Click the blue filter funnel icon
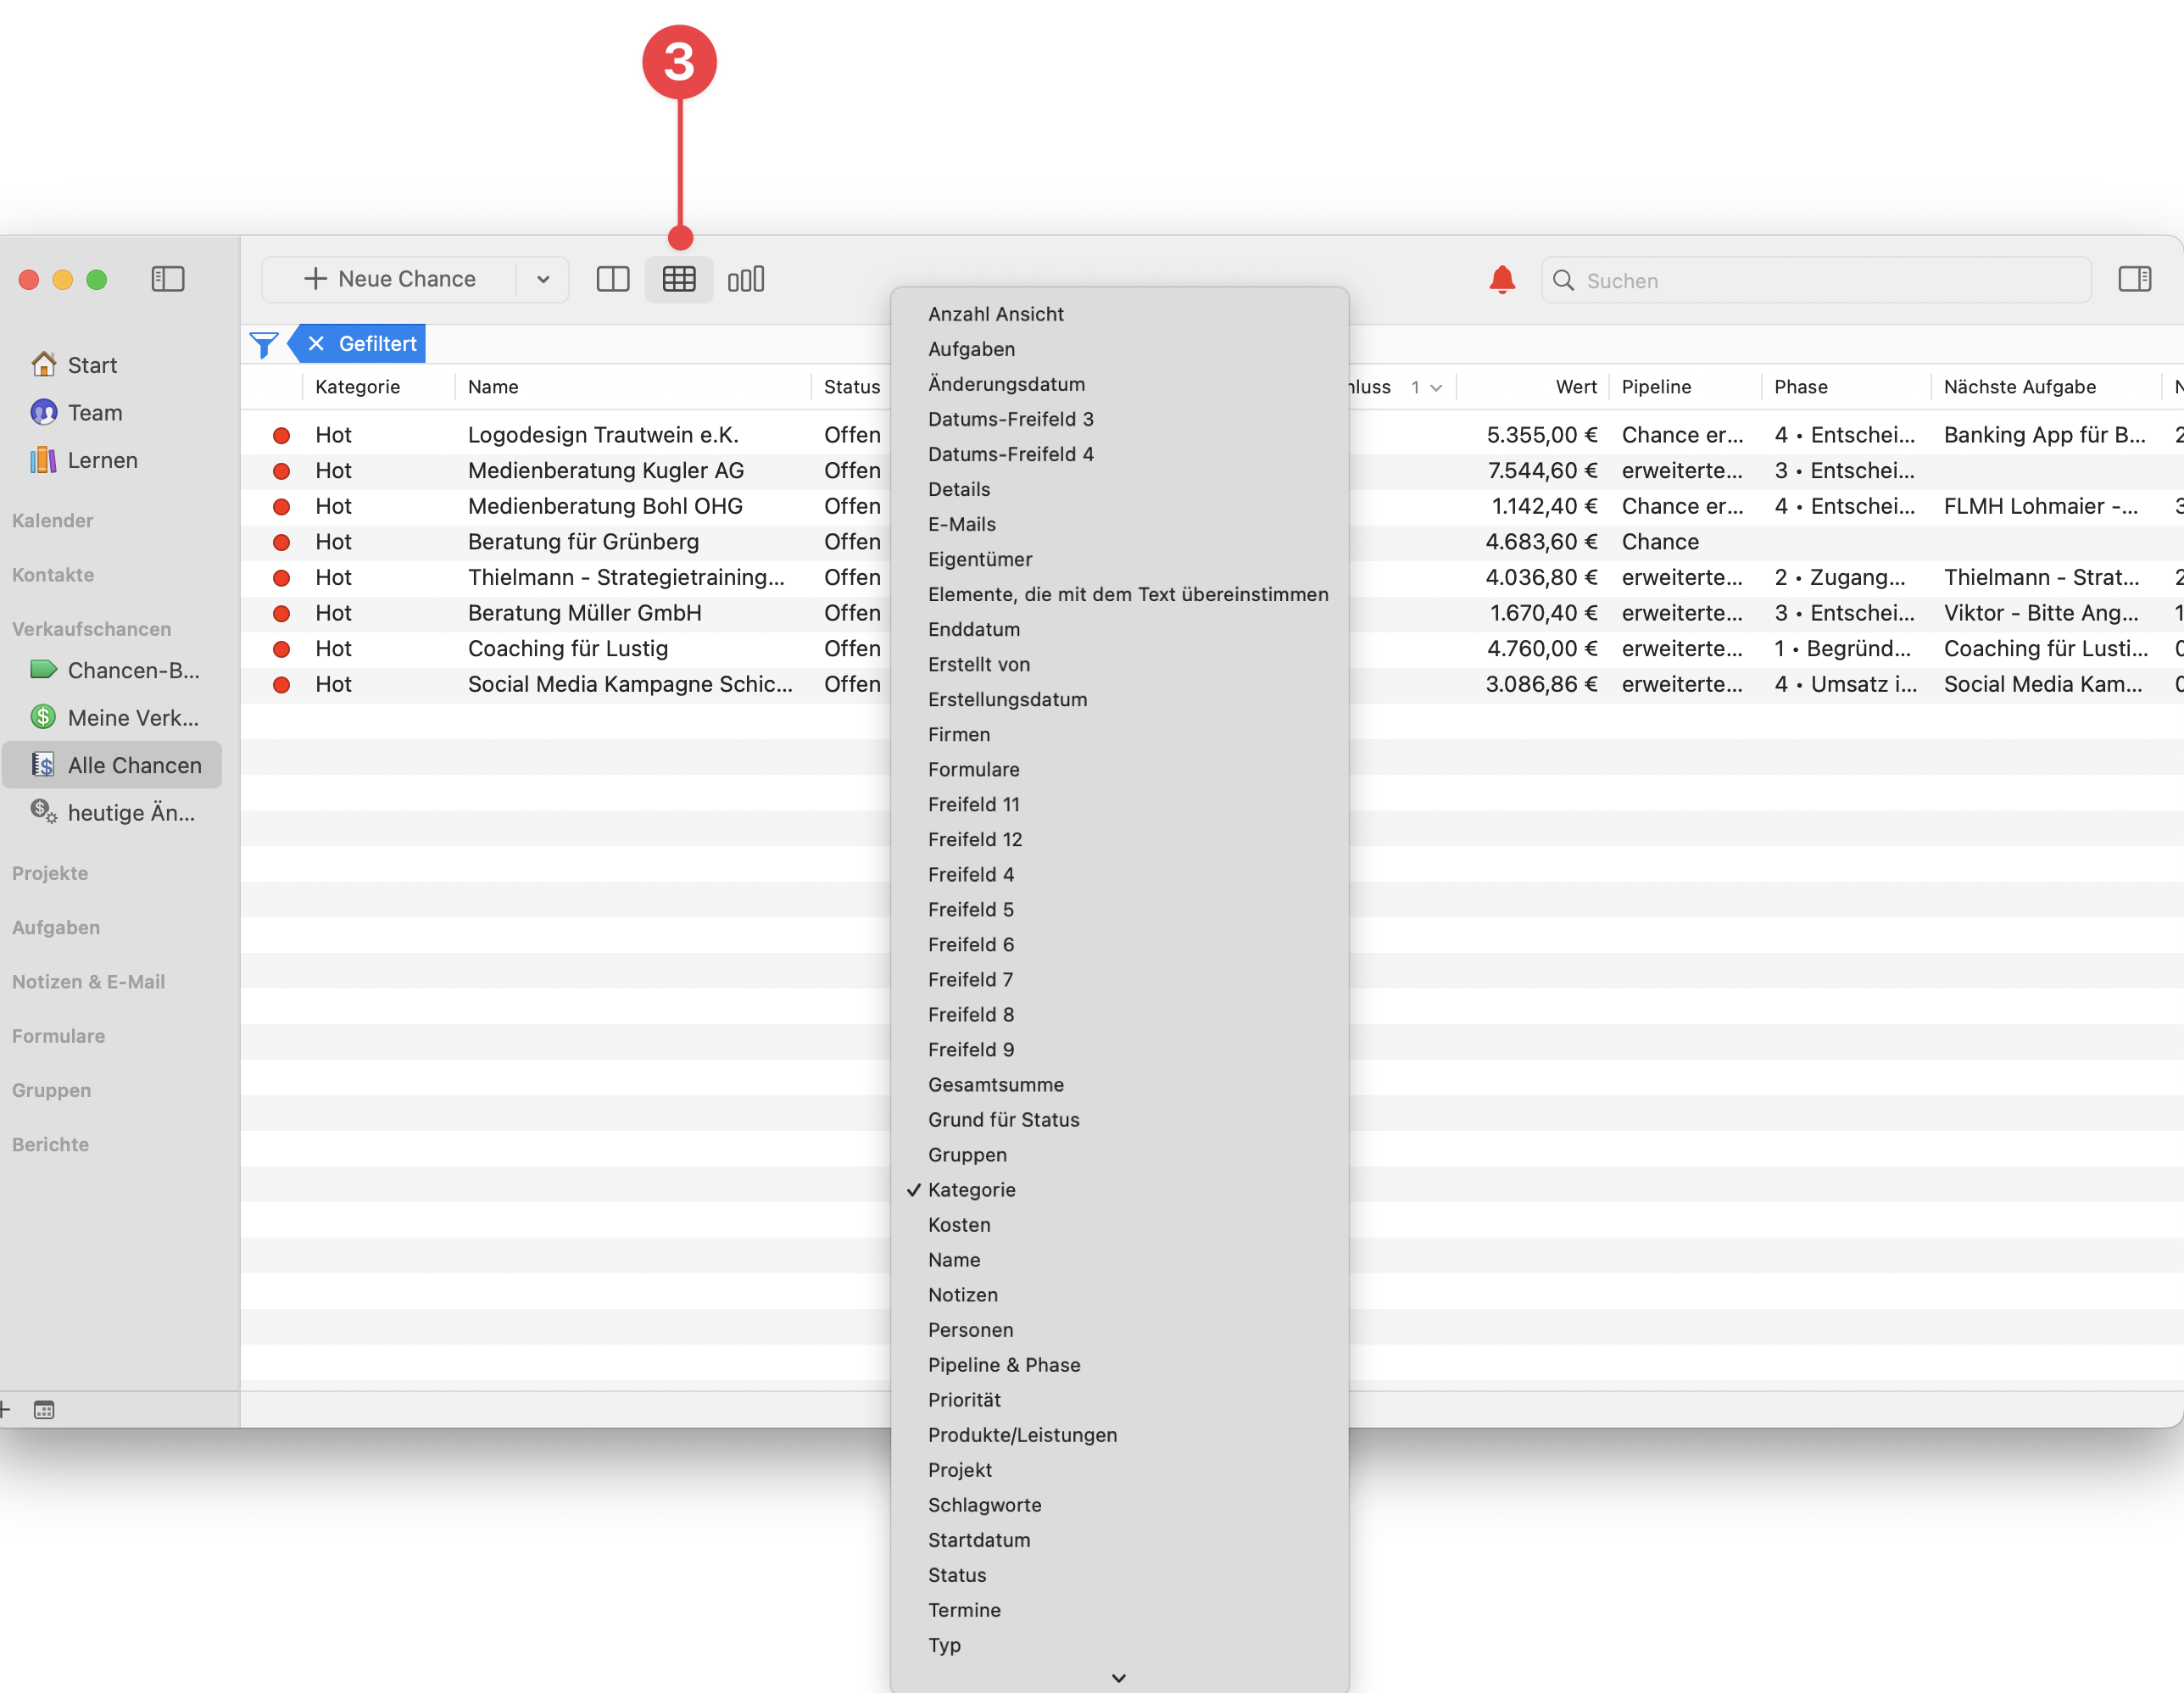Screen dimensions: 2184x1693 tap(264, 344)
